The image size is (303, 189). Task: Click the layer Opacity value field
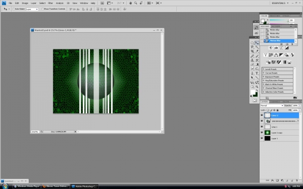(x=295, y=105)
